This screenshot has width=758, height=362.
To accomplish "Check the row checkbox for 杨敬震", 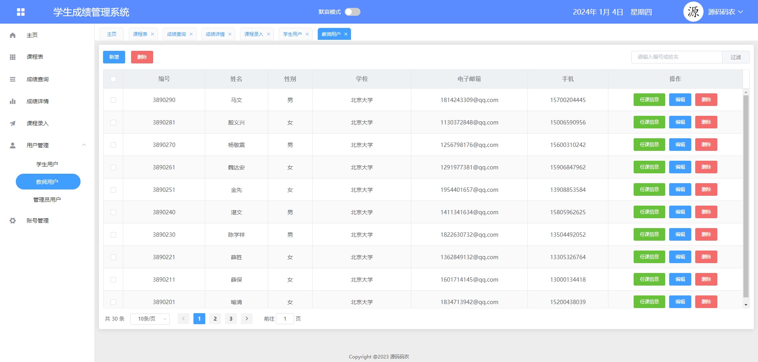I will point(113,145).
